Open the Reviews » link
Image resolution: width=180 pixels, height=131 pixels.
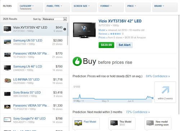[104, 34]
